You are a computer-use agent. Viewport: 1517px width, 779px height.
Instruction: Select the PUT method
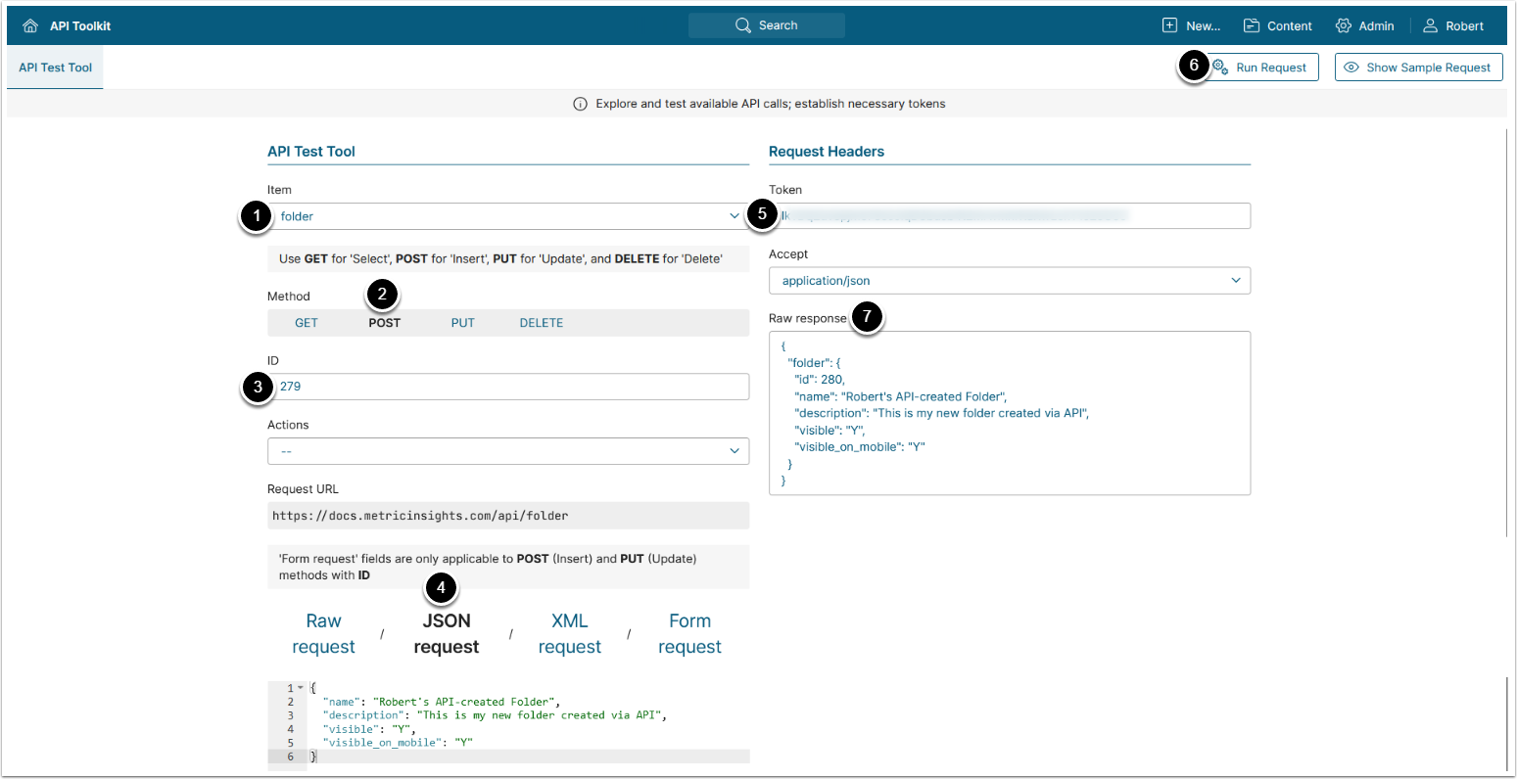[x=462, y=323]
